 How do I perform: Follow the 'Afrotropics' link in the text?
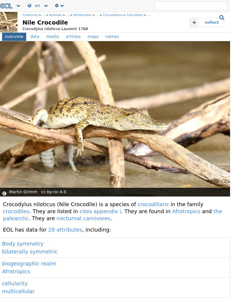coord(186,211)
